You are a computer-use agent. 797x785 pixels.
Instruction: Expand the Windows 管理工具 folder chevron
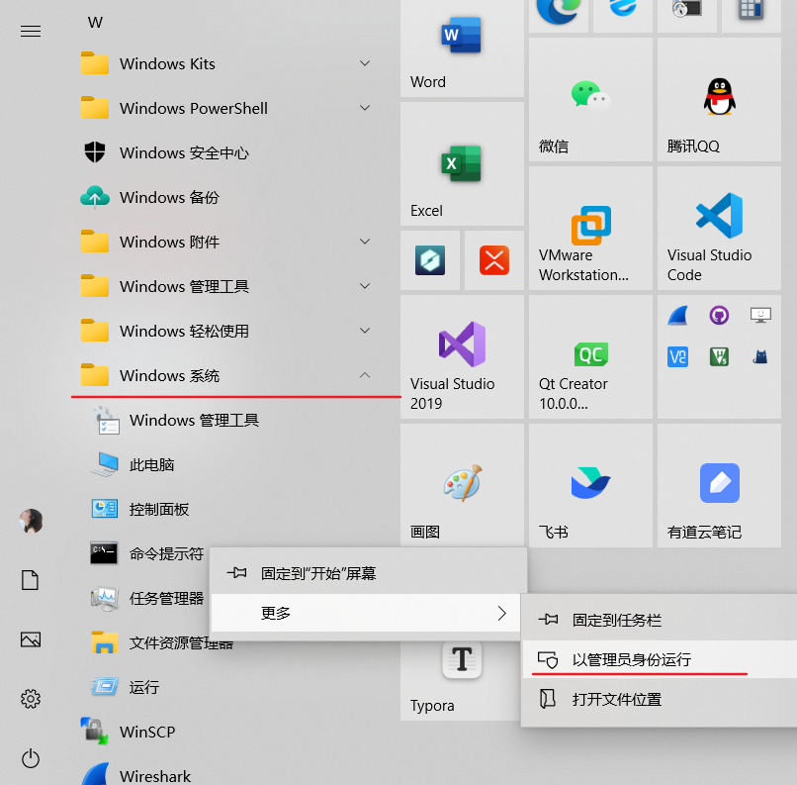coord(365,286)
